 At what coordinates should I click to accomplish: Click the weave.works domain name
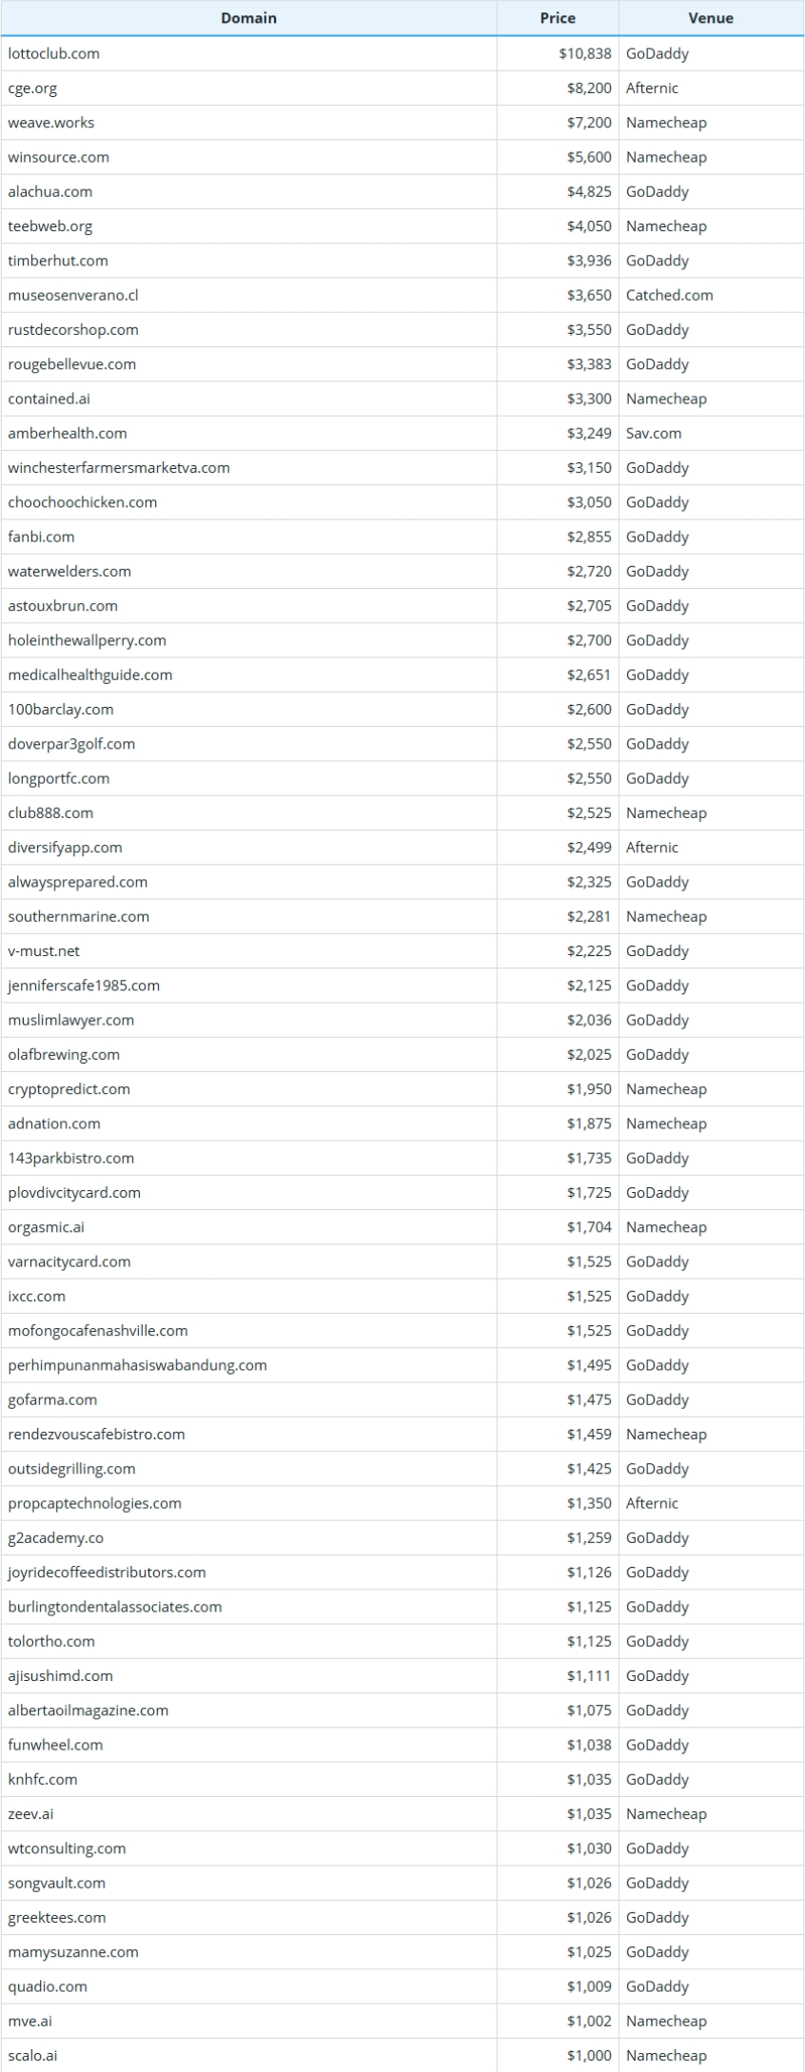point(51,123)
